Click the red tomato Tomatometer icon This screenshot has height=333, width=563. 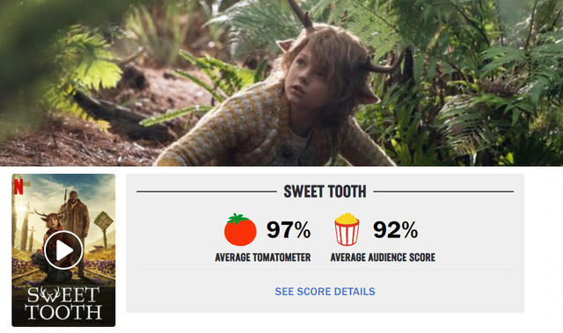click(x=240, y=229)
